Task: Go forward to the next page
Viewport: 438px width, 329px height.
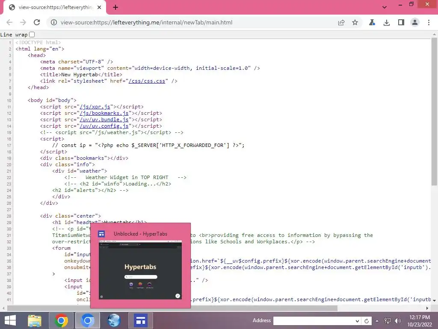Action: click(x=23, y=22)
